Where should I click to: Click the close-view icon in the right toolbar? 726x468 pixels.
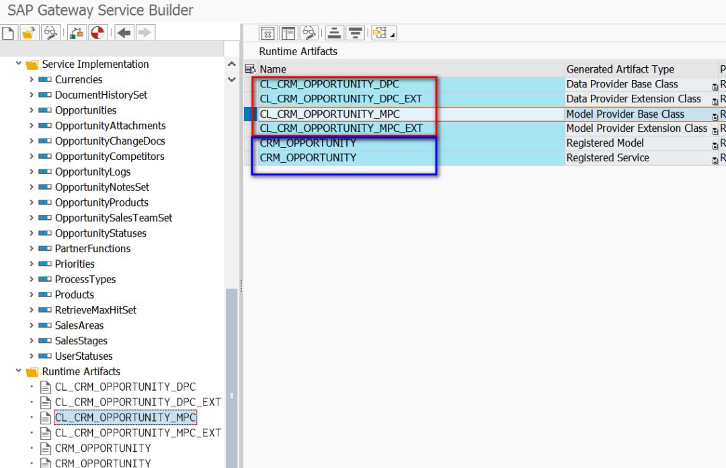[268, 34]
